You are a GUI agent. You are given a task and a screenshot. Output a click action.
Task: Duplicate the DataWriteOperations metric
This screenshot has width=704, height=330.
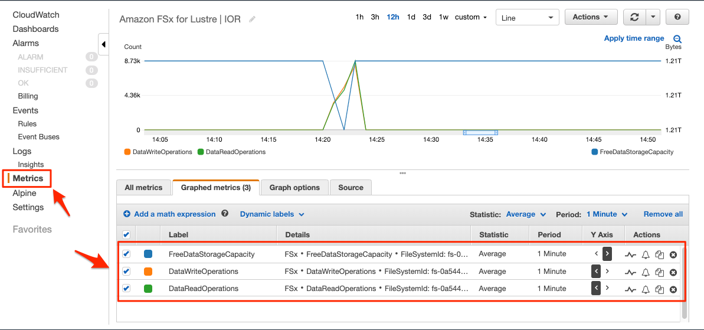(659, 272)
